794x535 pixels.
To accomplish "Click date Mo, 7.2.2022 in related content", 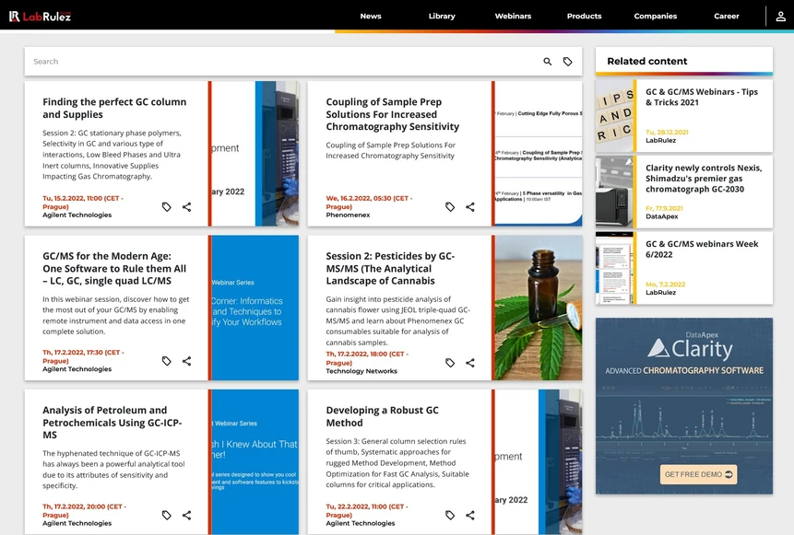I will coord(665,285).
